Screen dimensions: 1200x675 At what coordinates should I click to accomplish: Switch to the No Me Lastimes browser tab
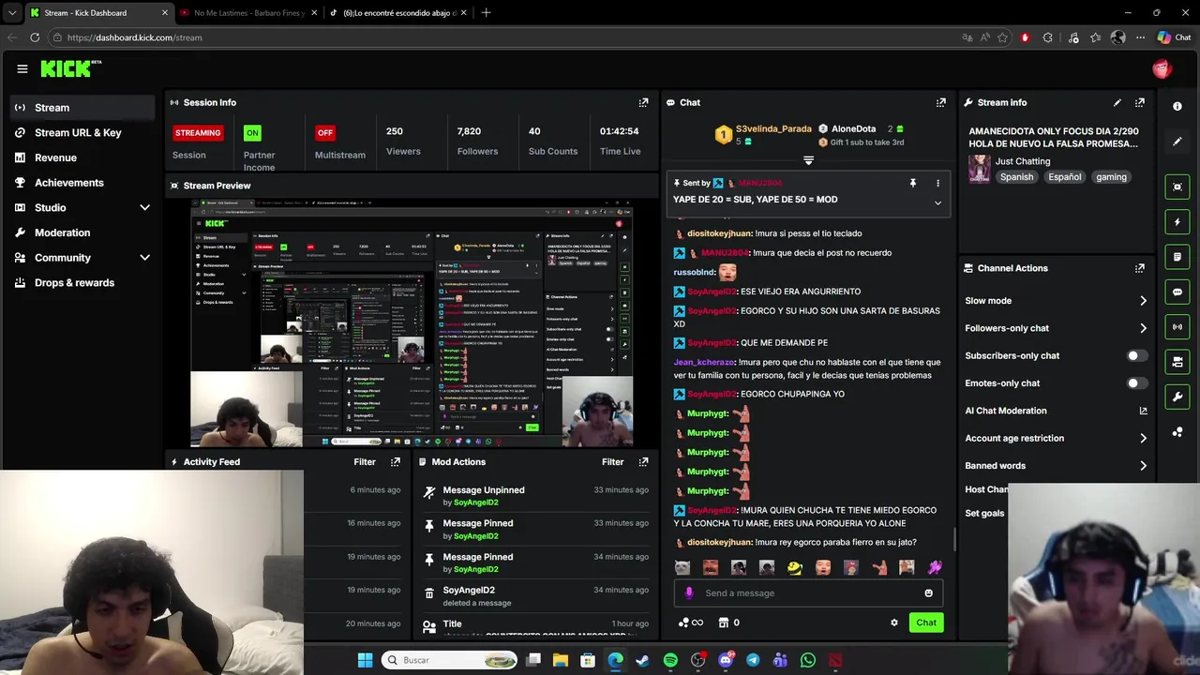point(248,13)
